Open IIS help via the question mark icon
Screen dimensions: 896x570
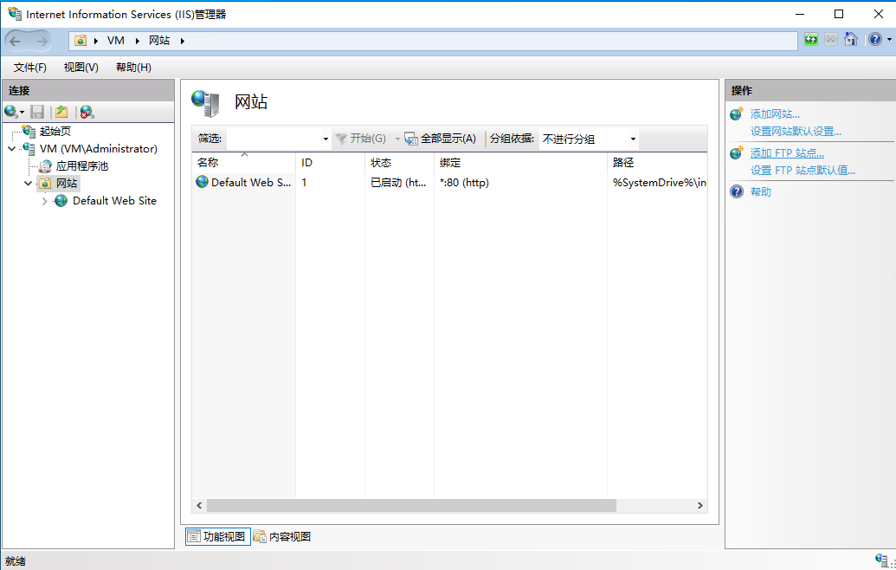click(x=874, y=40)
